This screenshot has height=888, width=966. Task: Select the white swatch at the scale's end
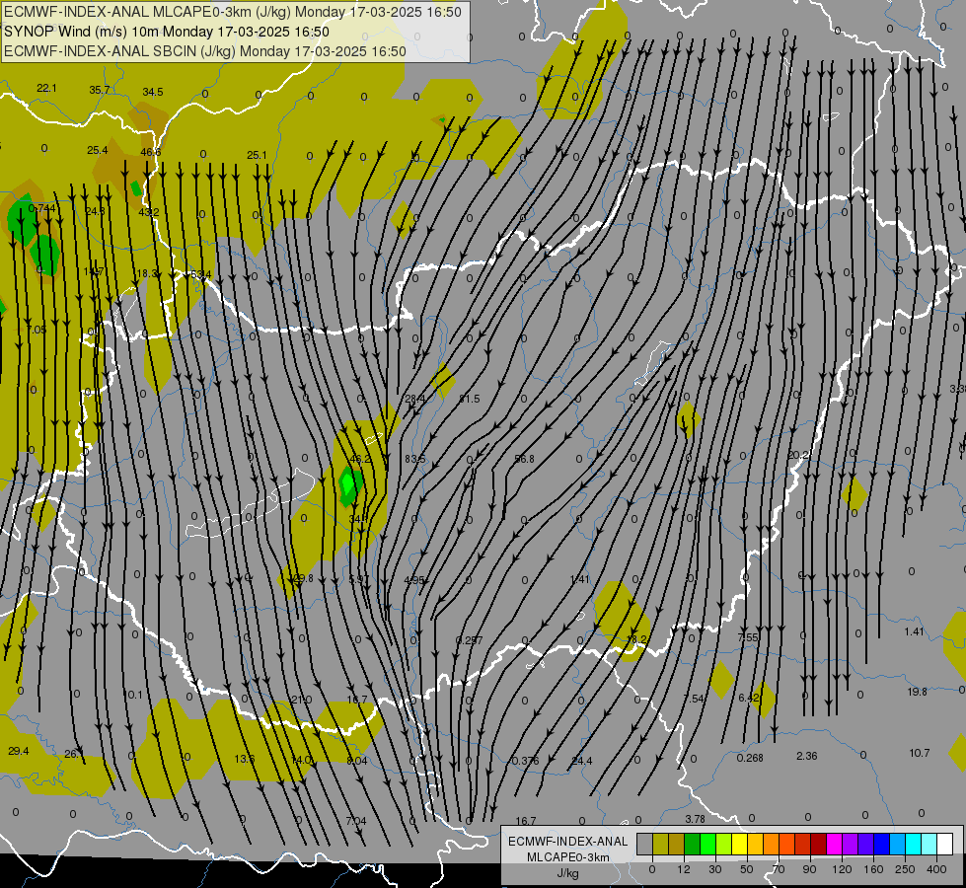click(944, 844)
